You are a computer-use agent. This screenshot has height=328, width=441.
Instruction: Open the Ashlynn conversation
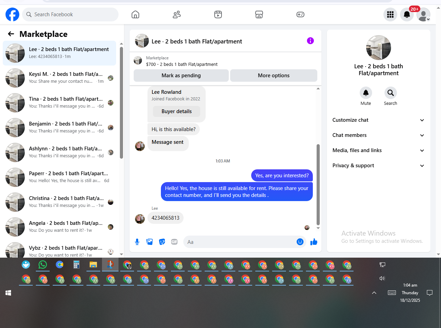[x=59, y=152]
